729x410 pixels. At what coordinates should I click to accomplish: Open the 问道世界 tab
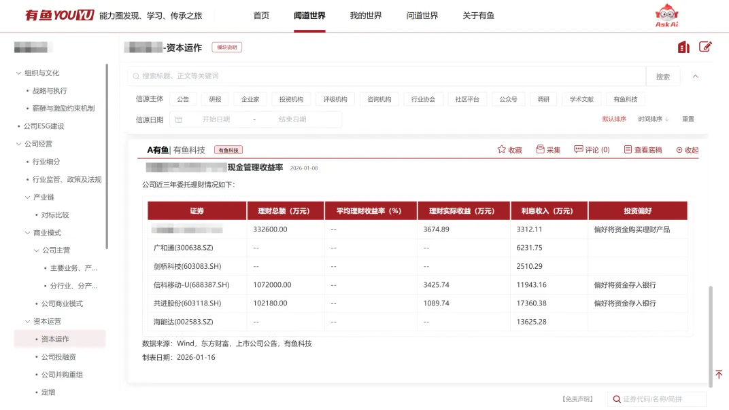(422, 16)
